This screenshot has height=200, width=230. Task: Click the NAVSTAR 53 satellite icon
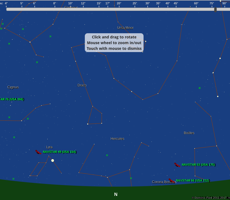(177, 165)
